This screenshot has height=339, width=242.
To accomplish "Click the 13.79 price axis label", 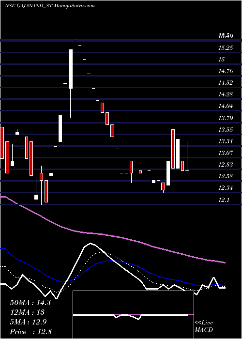I will coord(226,118).
